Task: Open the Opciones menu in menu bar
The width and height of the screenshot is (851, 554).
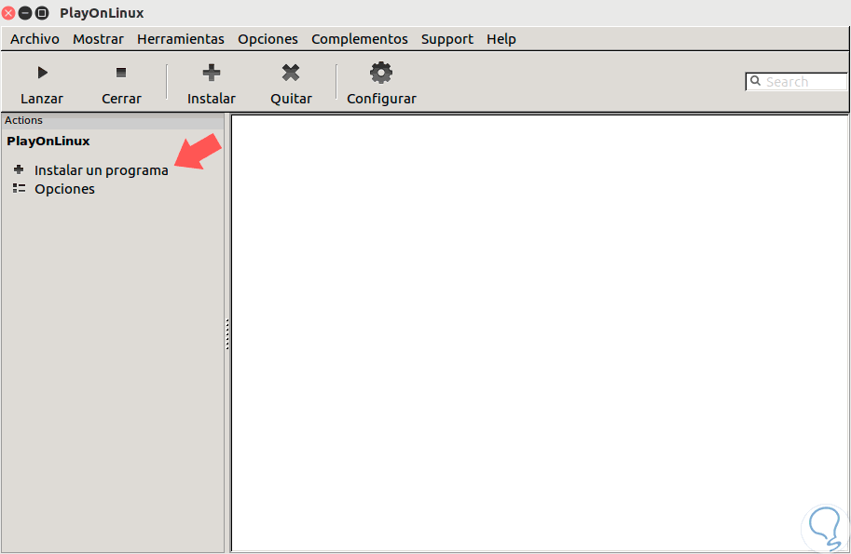Action: click(268, 39)
